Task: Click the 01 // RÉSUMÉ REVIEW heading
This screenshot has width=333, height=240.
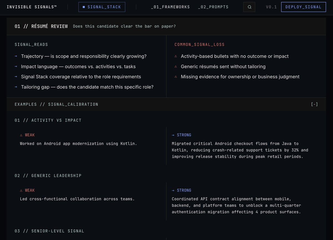Action: tap(41, 26)
